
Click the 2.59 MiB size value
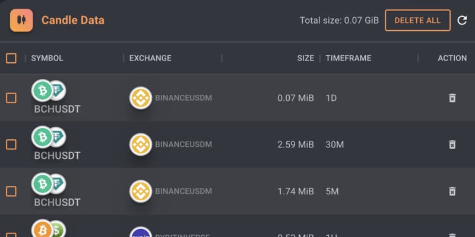pyautogui.click(x=296, y=145)
